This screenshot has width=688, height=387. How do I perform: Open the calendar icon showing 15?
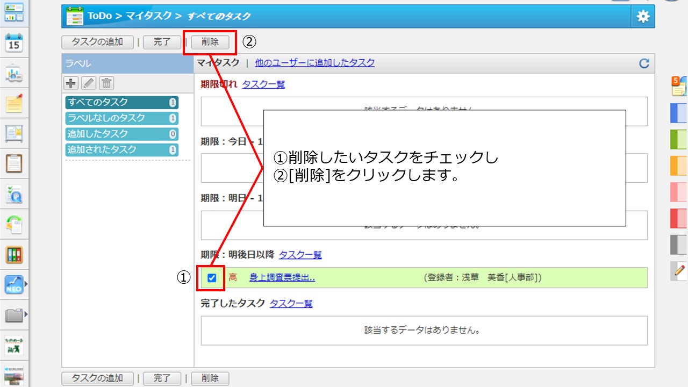tap(14, 43)
